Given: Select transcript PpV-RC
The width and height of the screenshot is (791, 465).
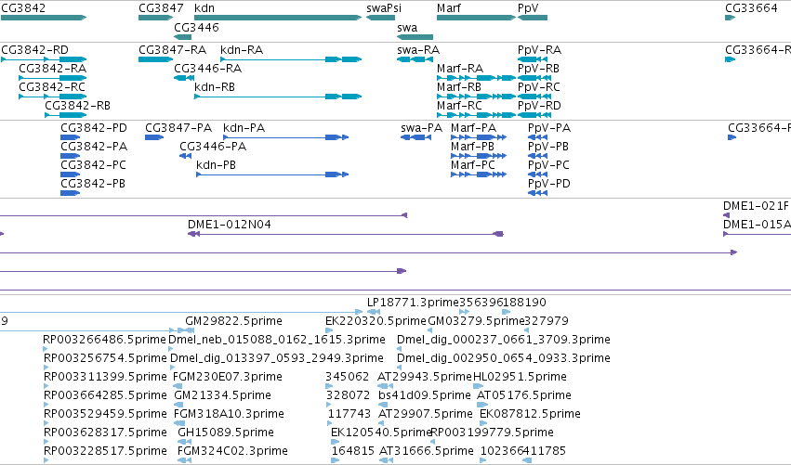Looking at the screenshot, I should (539, 87).
